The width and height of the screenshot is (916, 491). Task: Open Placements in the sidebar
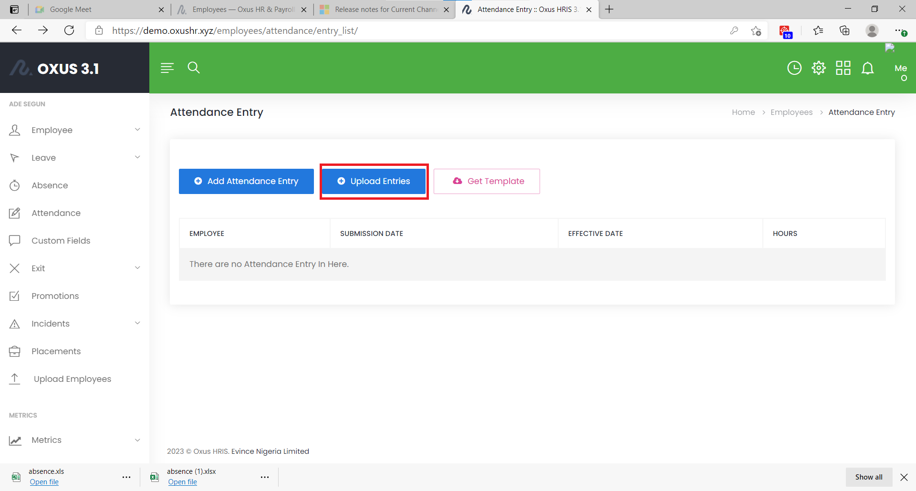[x=56, y=351]
